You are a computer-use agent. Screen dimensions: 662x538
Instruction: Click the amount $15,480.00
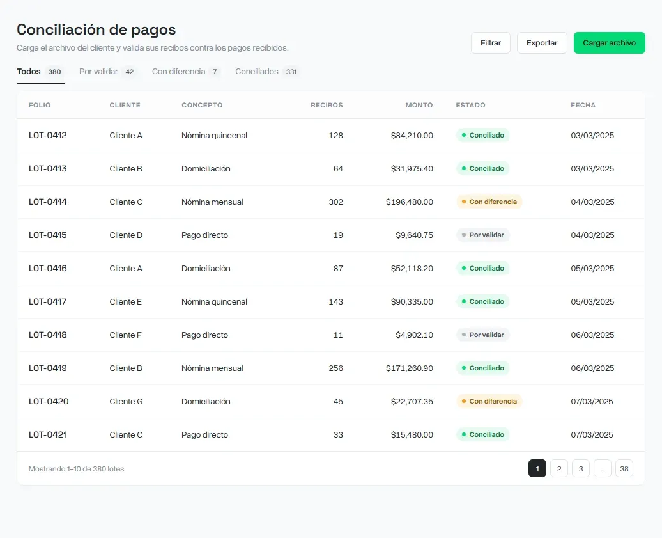pos(412,434)
